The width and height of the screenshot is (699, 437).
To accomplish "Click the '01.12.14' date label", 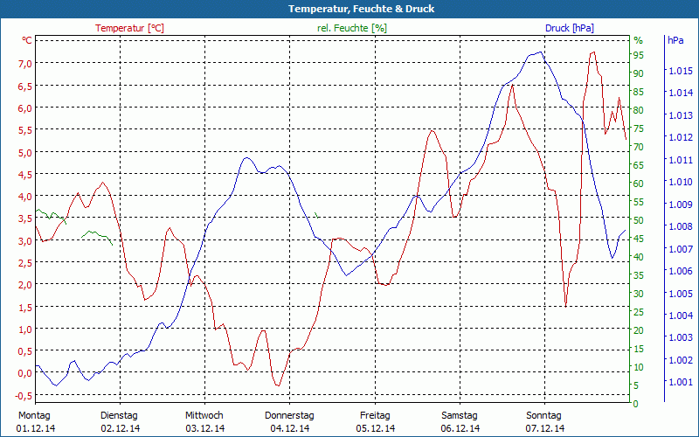I will point(36,429).
